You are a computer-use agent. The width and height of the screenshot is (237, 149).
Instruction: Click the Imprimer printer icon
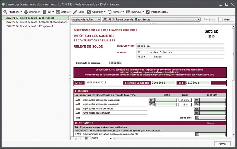point(26,12)
